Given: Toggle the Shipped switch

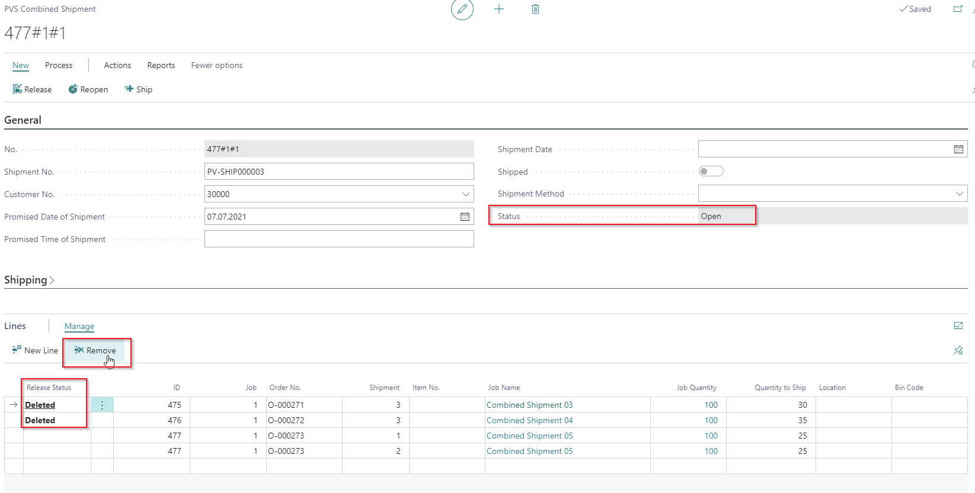Looking at the screenshot, I should (711, 172).
